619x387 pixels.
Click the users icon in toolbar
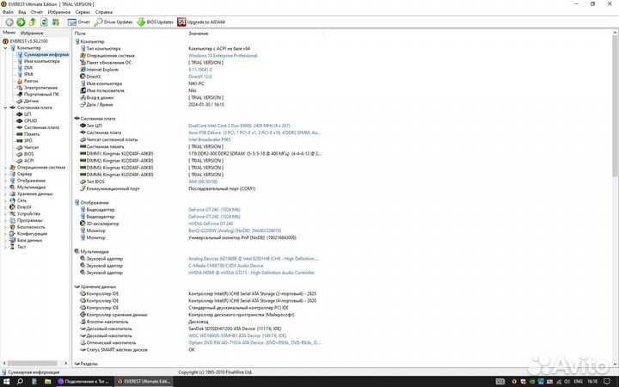[56, 22]
